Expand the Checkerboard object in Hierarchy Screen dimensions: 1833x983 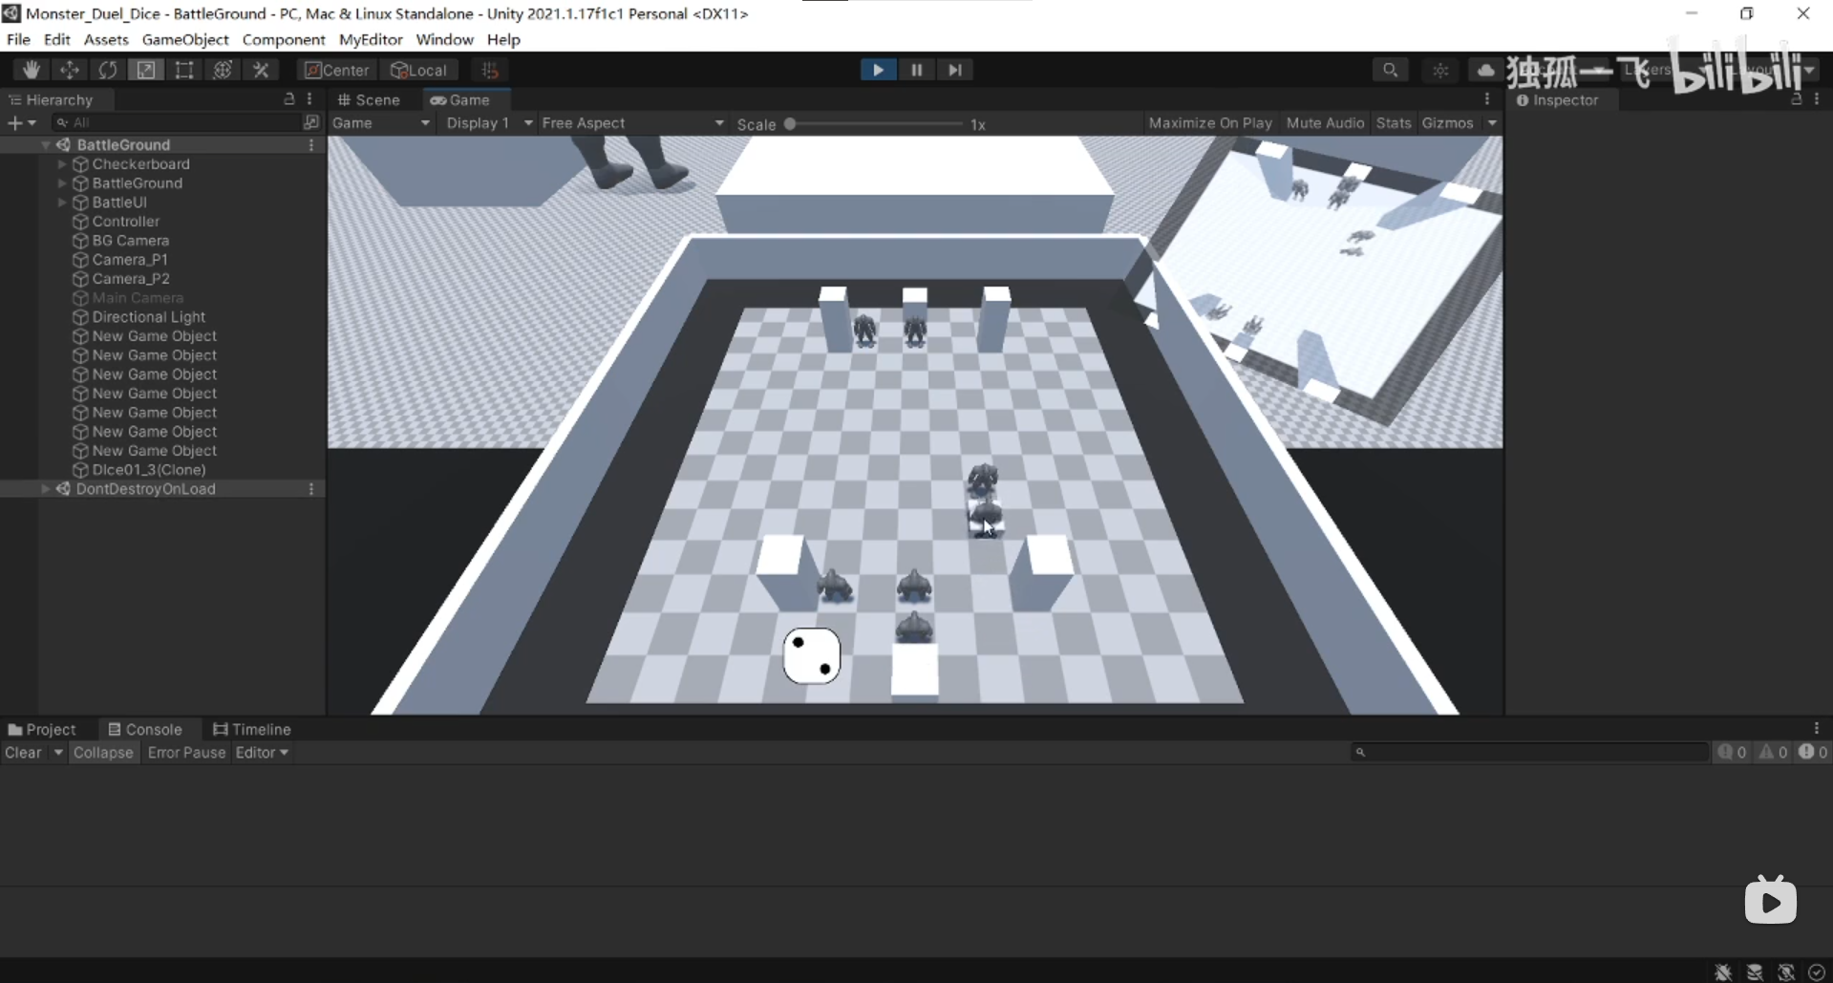coord(62,164)
